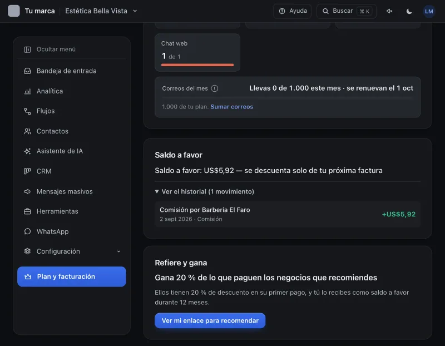
Task: Click '1.000 de tu plan.' text
Action: click(185, 107)
